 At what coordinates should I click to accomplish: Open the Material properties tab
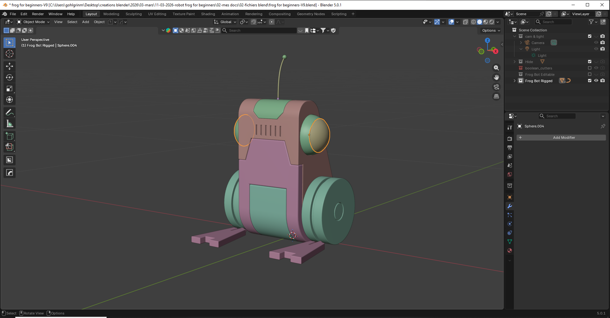point(510,250)
